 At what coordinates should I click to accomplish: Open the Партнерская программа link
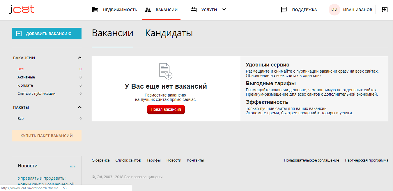click(367, 160)
